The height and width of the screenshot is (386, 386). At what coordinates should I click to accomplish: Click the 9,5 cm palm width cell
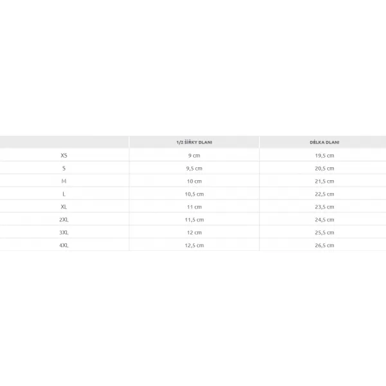coord(194,169)
